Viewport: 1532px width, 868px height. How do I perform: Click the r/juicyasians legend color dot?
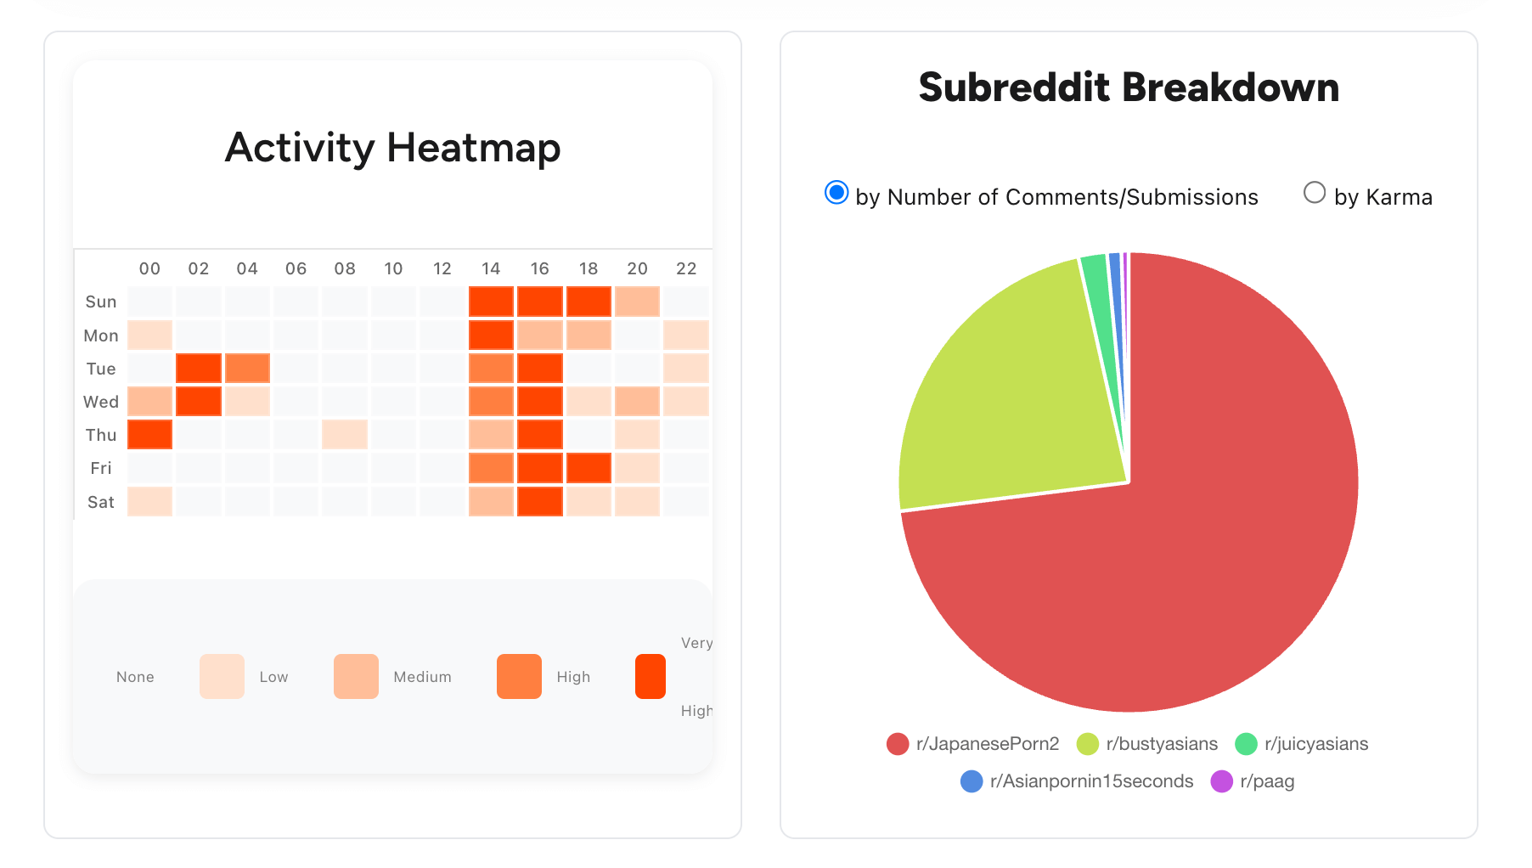pyautogui.click(x=1247, y=743)
